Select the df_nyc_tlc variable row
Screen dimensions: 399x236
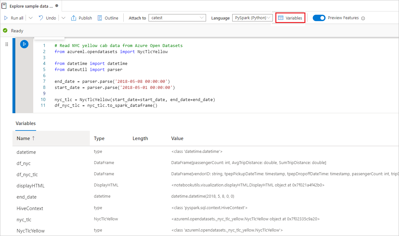tap(27, 174)
